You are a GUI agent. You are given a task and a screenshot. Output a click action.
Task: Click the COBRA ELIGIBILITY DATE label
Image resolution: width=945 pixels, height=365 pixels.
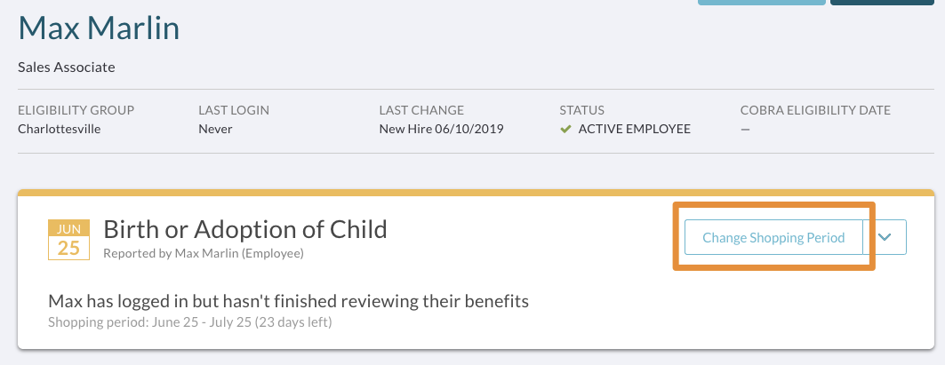[815, 110]
